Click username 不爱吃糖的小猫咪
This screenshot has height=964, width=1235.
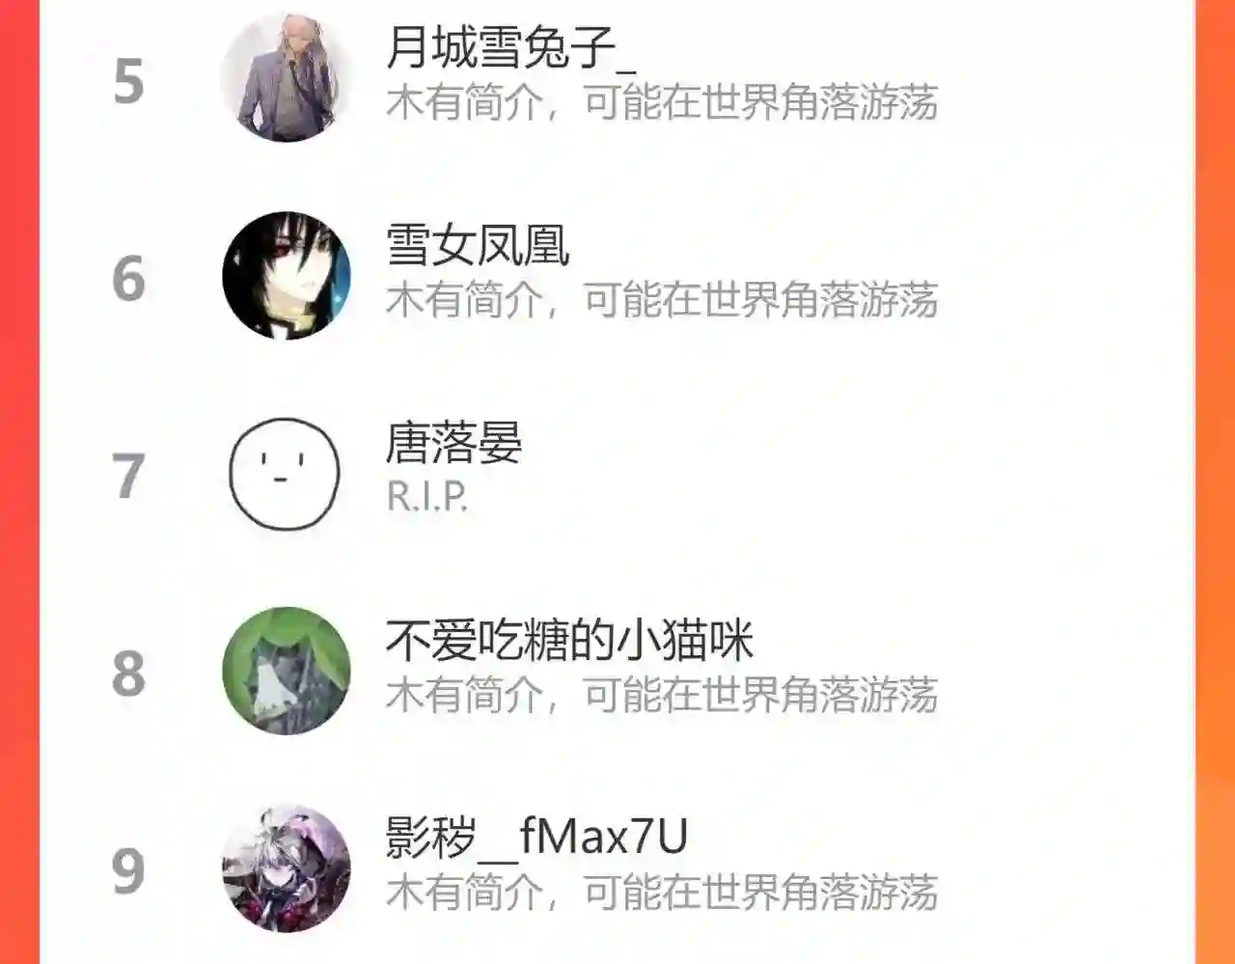coord(569,641)
